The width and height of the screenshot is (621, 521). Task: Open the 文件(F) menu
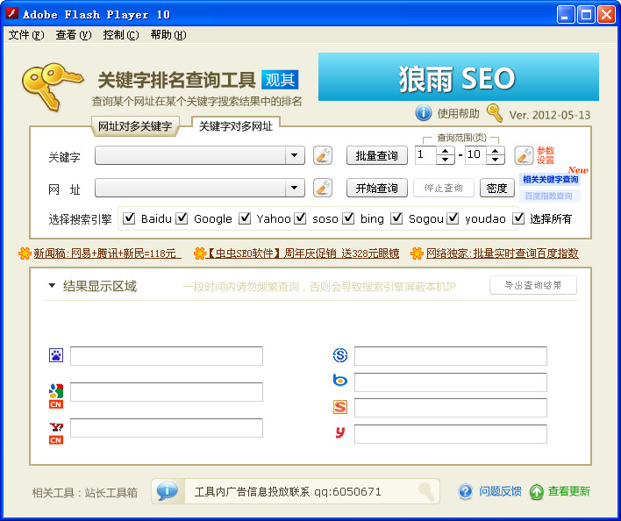point(25,35)
